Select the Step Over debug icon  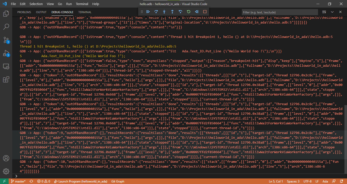pyautogui.click(x=156, y=12)
